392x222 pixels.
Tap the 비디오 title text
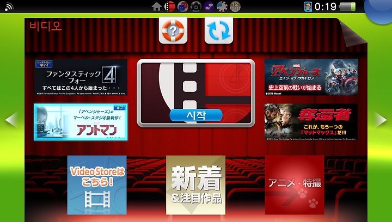(x=46, y=26)
